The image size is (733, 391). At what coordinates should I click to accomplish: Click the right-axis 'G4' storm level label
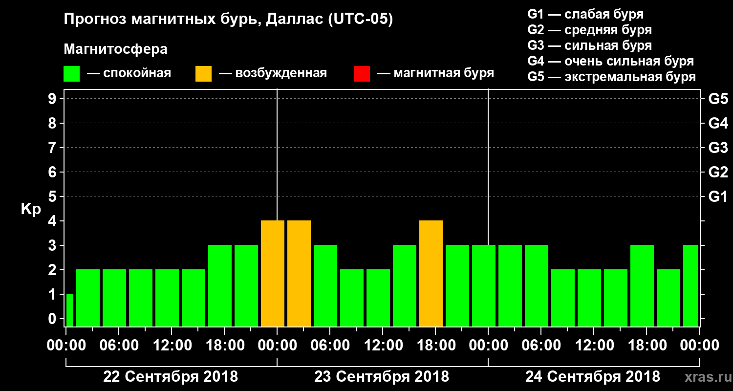click(x=718, y=124)
